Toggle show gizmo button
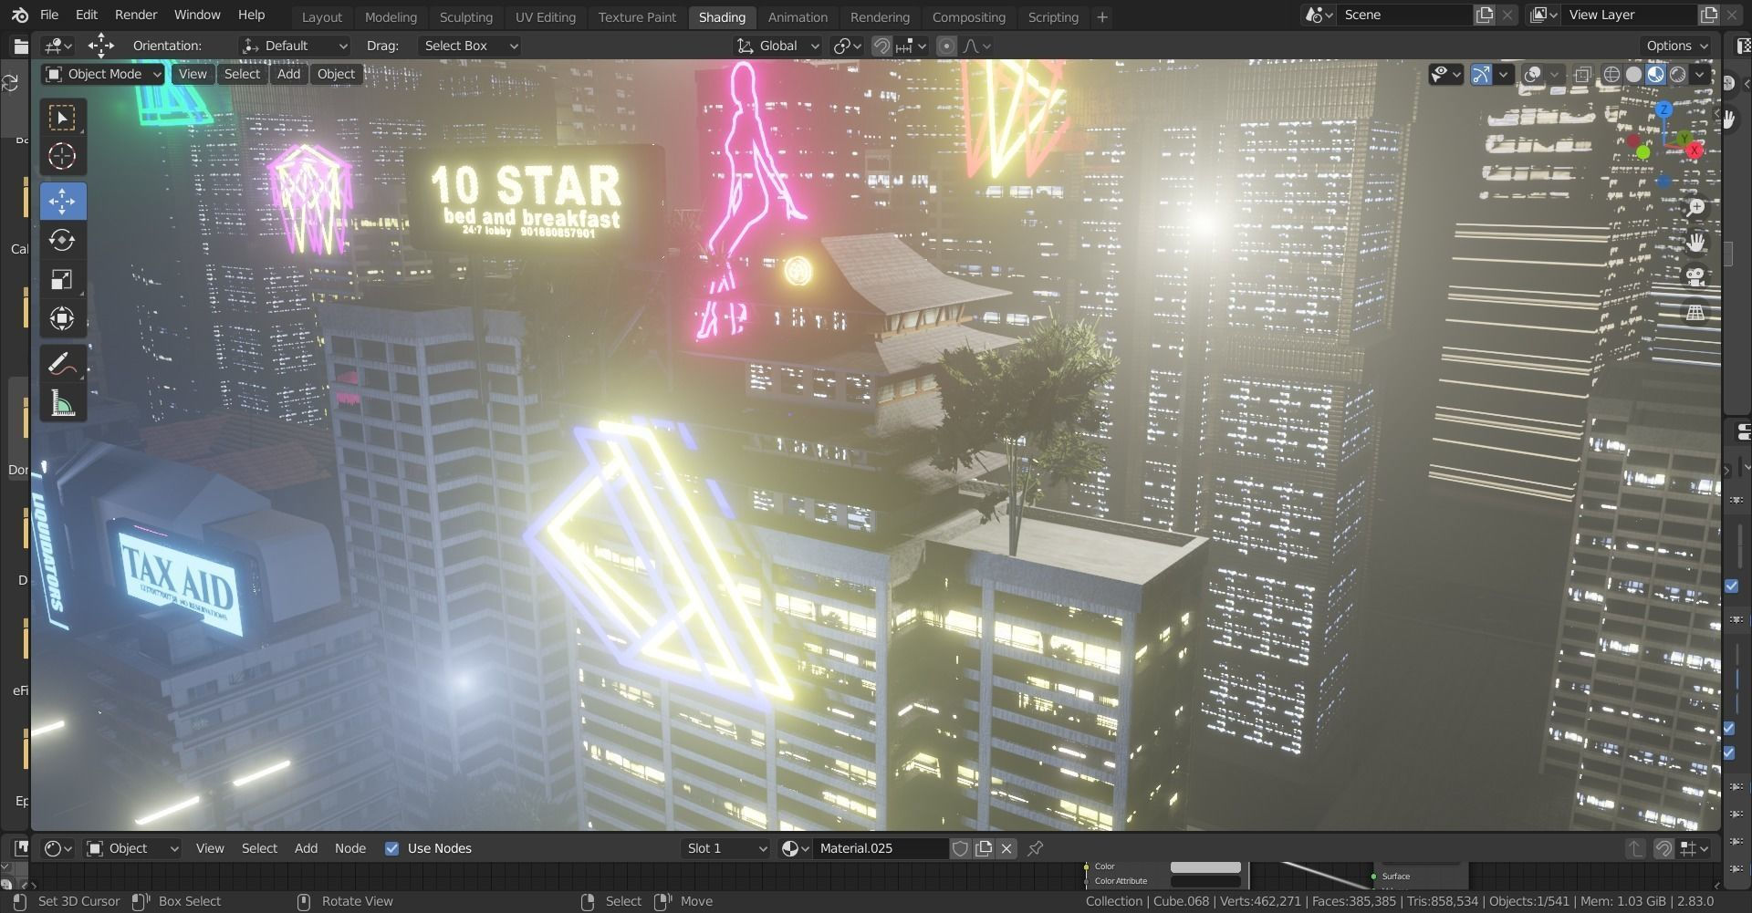The width and height of the screenshot is (1752, 913). coord(1481,74)
